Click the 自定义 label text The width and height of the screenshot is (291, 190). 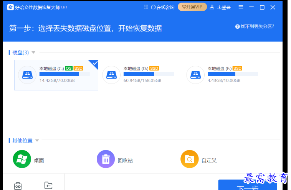pos(209,161)
